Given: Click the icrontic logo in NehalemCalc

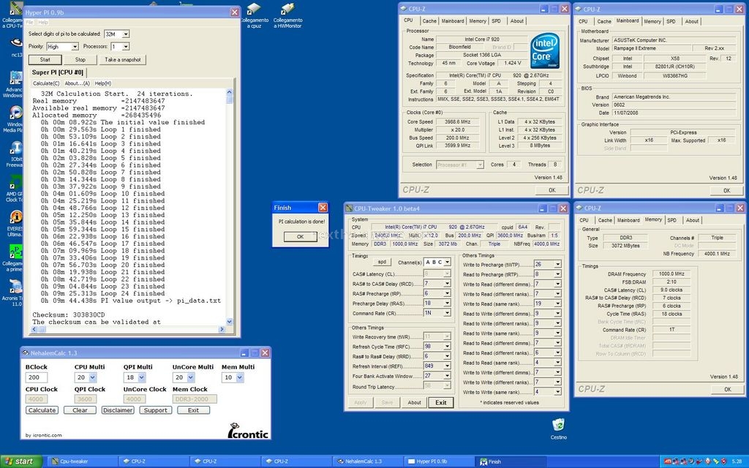Looking at the screenshot, I should click(248, 431).
